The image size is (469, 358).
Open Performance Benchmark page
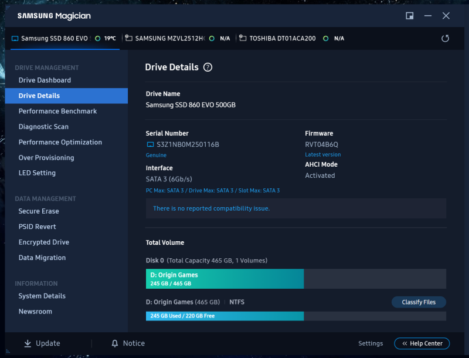[x=57, y=112]
